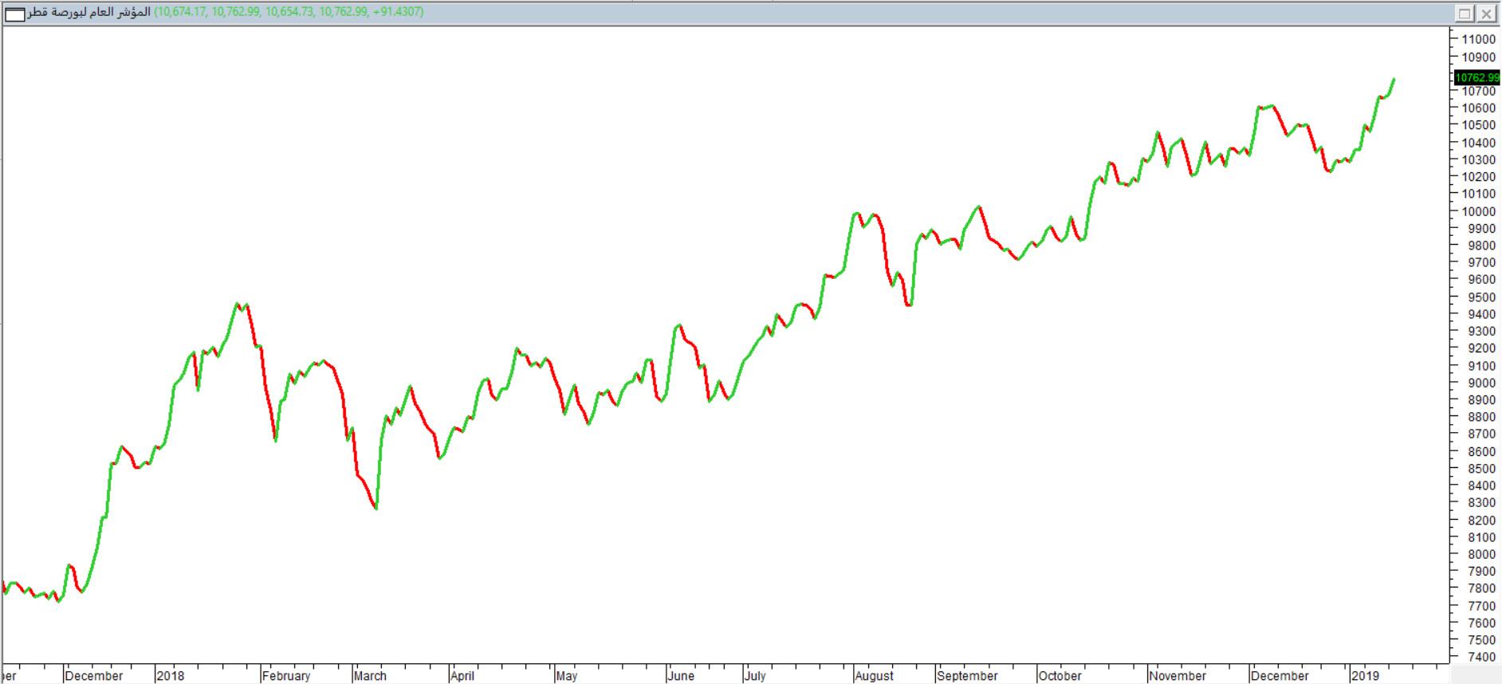Click the May label on date axis
This screenshot has width=1502, height=684.
pyautogui.click(x=567, y=676)
